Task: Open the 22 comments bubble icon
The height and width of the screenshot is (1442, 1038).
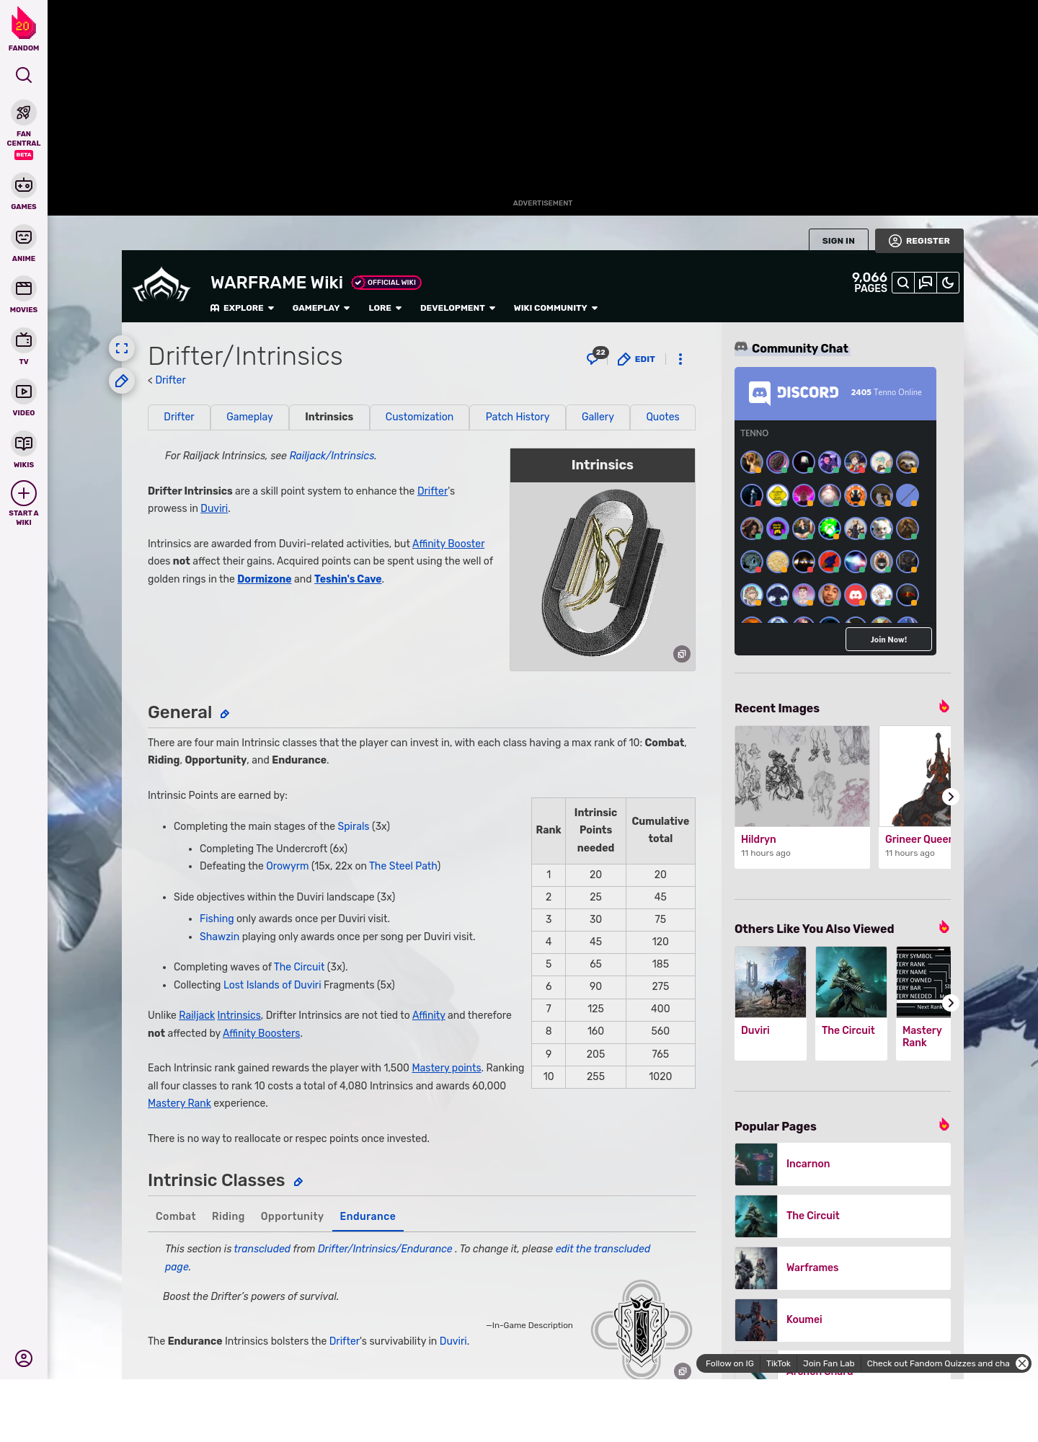Action: pos(596,357)
